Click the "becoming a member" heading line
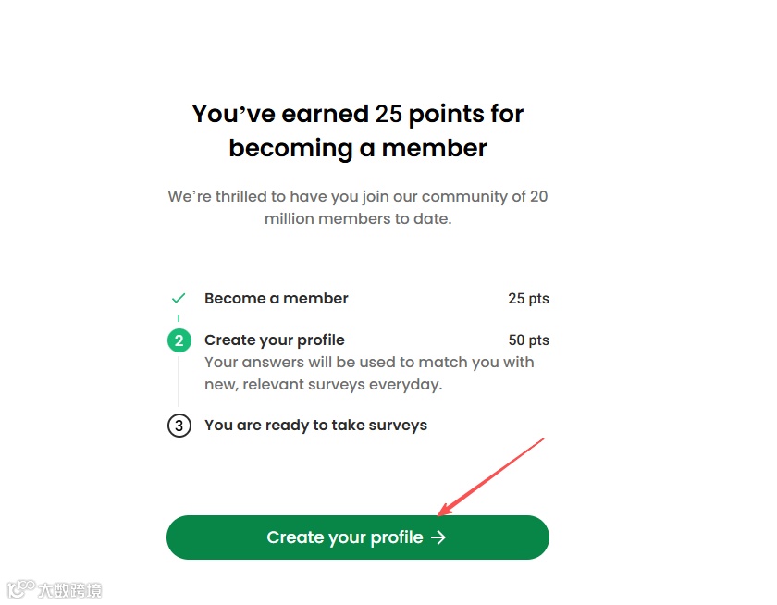 (358, 148)
